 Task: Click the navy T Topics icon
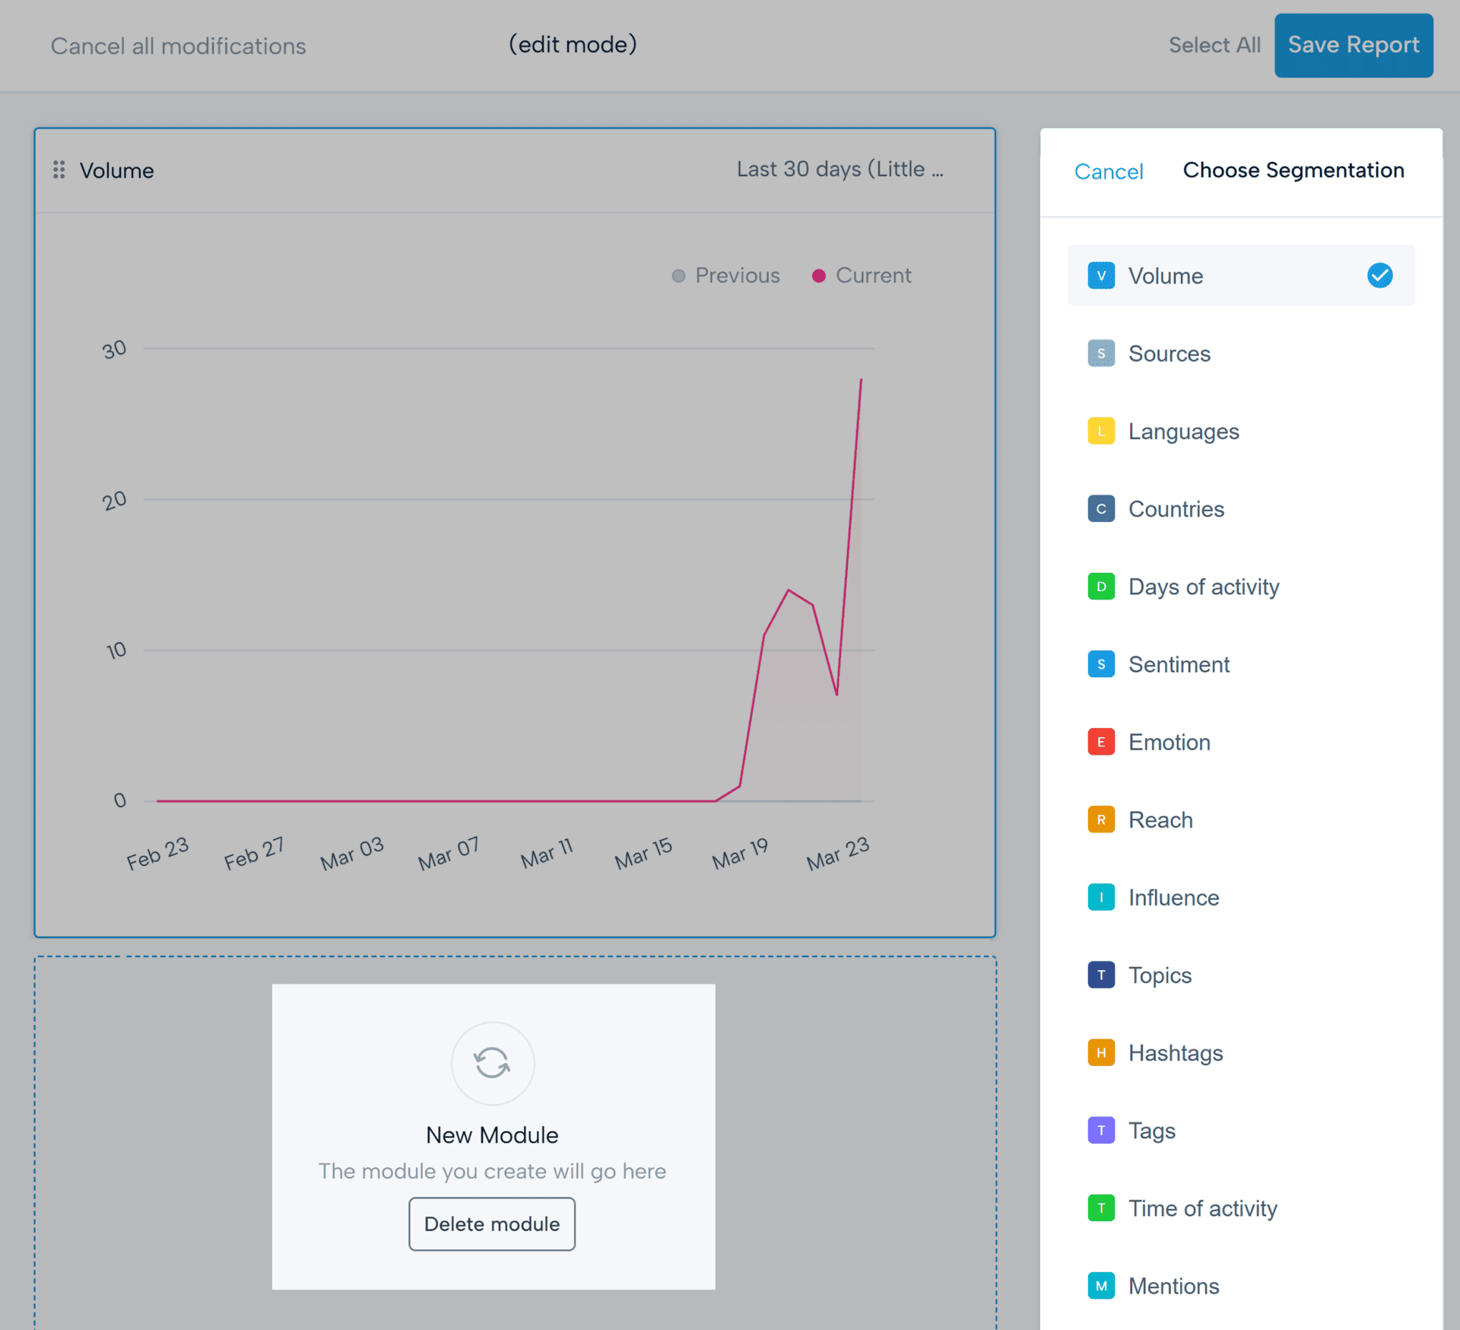(x=1100, y=975)
